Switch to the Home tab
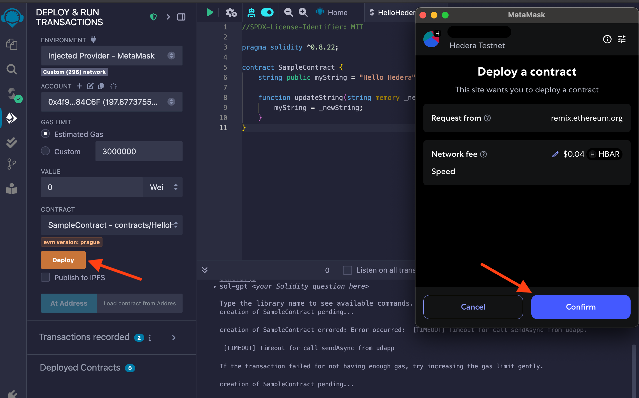639x398 pixels. [x=337, y=13]
